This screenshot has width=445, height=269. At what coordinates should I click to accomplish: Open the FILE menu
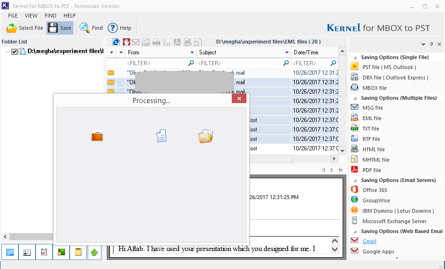click(13, 16)
